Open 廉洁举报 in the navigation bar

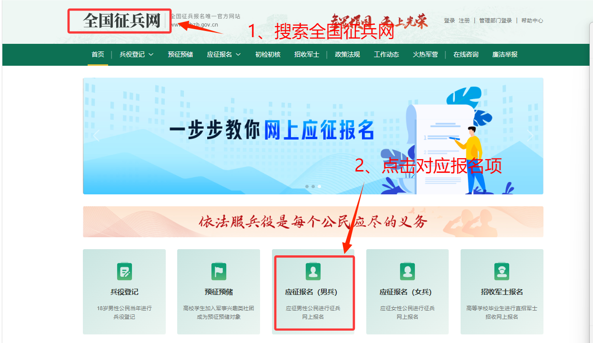pos(505,55)
